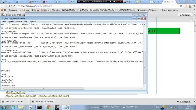Image resolution: width=196 pixels, height=110 pixels.
Task: Open the dayz_code_v1.7.1.1.rar download
Action: pyautogui.click(x=14, y=101)
